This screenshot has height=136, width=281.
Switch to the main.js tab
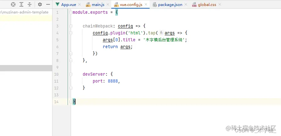click(x=98, y=5)
